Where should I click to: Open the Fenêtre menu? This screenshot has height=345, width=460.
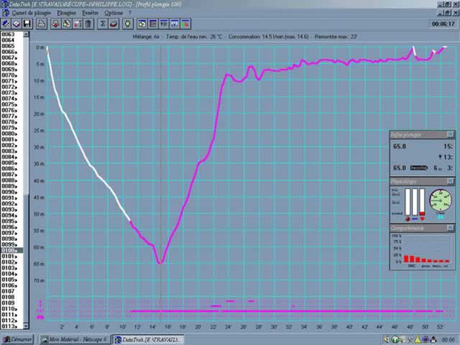click(x=90, y=13)
